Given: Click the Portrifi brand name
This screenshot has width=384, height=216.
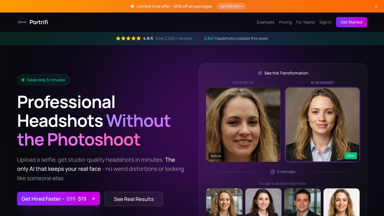Looking at the screenshot, I should pyautogui.click(x=39, y=22).
